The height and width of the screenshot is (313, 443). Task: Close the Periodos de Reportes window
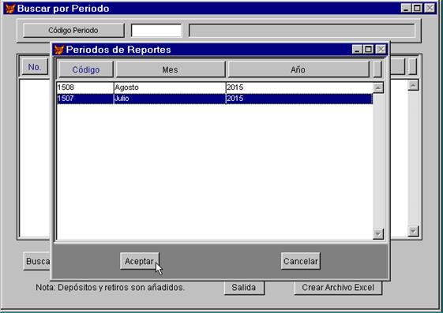pyautogui.click(x=381, y=50)
